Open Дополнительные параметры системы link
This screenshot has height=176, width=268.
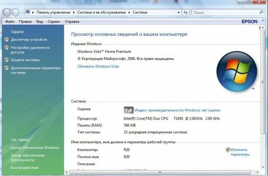pos(36,70)
